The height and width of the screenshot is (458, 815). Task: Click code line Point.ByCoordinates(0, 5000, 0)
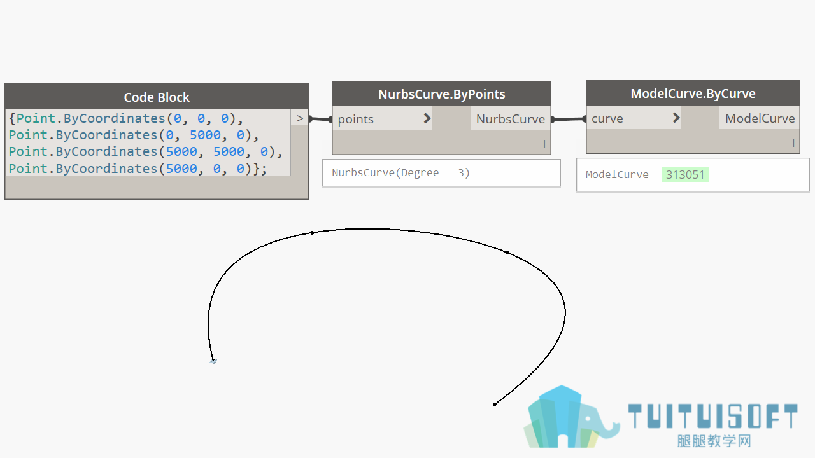(x=134, y=135)
